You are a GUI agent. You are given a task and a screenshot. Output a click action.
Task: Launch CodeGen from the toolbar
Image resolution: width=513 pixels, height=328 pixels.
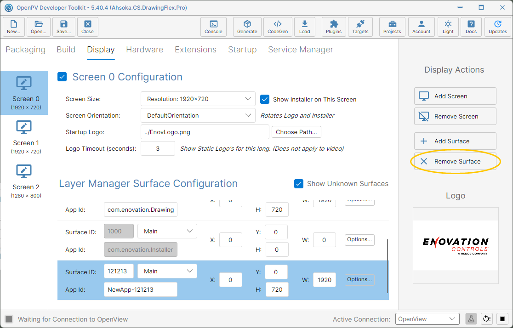coord(278,27)
